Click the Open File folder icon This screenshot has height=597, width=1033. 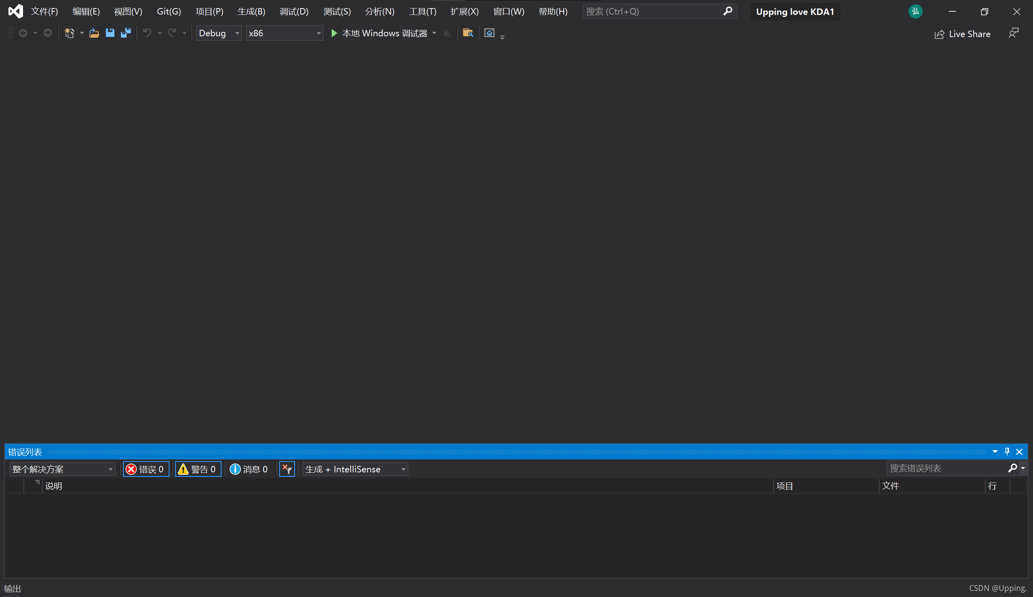click(x=94, y=33)
